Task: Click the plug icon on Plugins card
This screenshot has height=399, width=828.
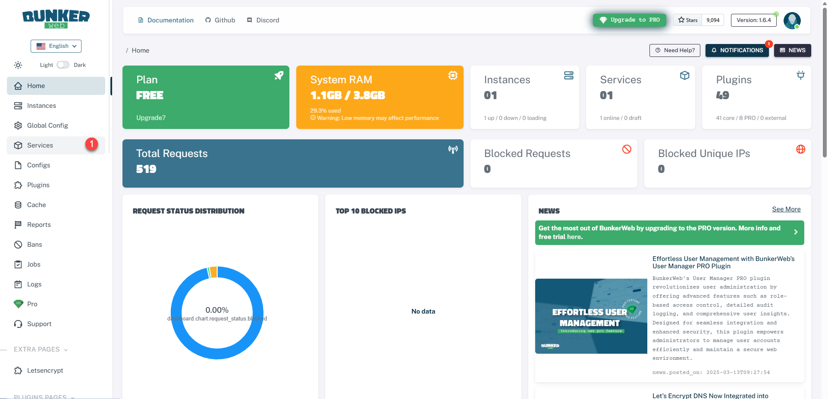Action: 800,75
